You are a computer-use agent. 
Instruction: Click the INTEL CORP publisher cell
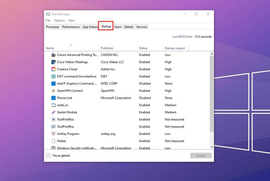coord(109,84)
